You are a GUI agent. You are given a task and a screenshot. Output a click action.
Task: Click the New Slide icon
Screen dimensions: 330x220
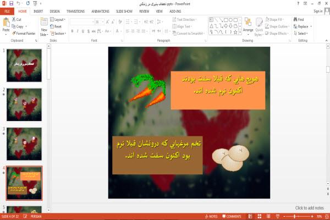point(44,22)
